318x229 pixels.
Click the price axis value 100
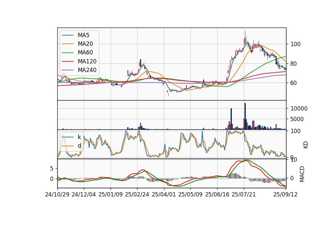pos(295,44)
